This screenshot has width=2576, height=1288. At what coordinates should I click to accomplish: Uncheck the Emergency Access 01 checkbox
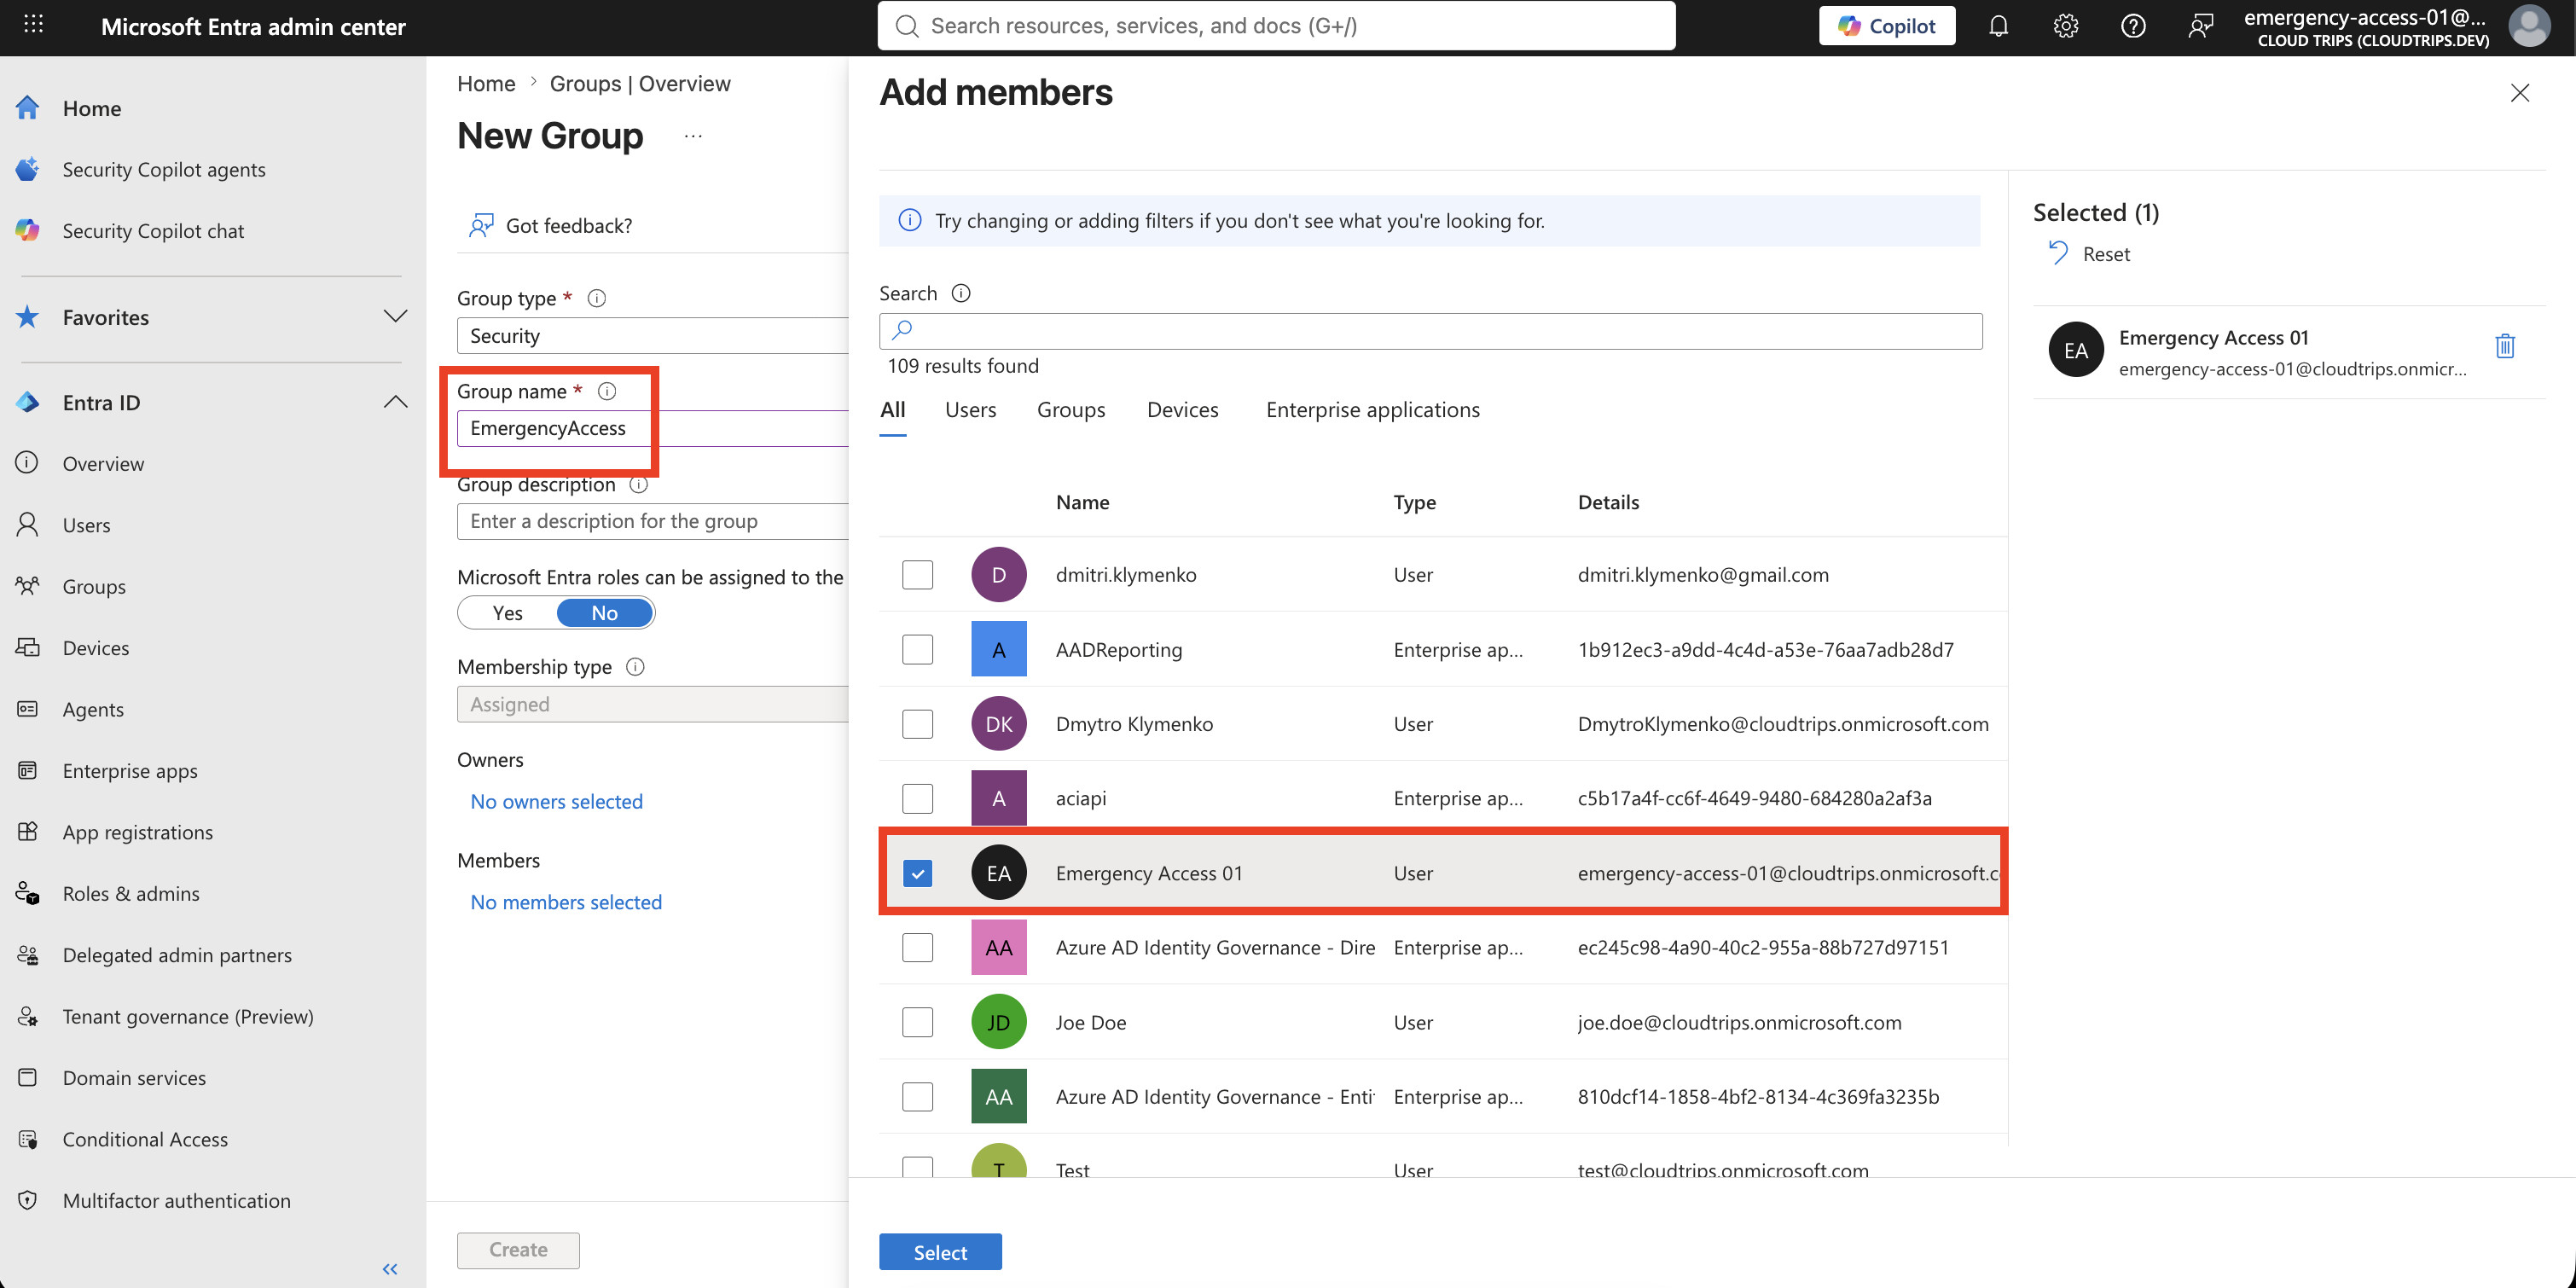[x=917, y=873]
